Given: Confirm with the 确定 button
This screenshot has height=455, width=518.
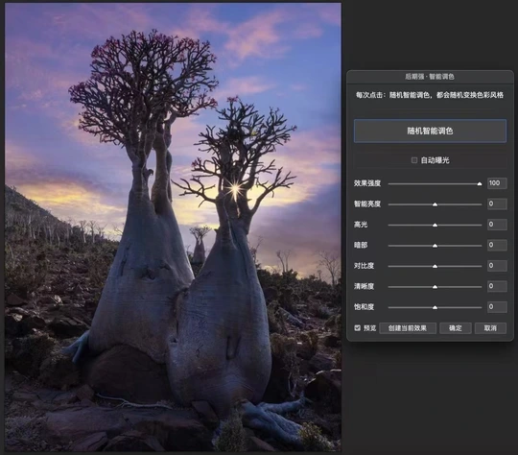Looking at the screenshot, I should [x=456, y=328].
